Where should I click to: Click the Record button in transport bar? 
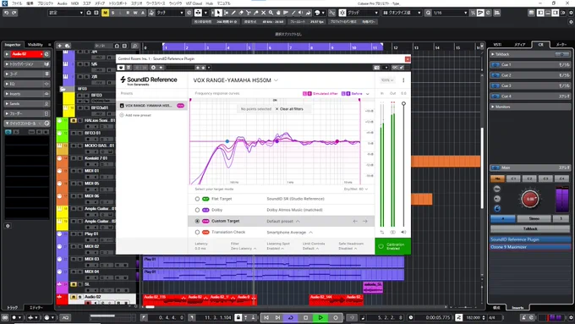click(x=336, y=318)
